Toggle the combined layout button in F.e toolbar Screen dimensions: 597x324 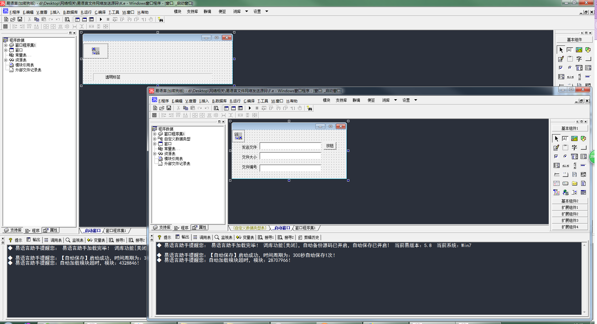pos(240,108)
